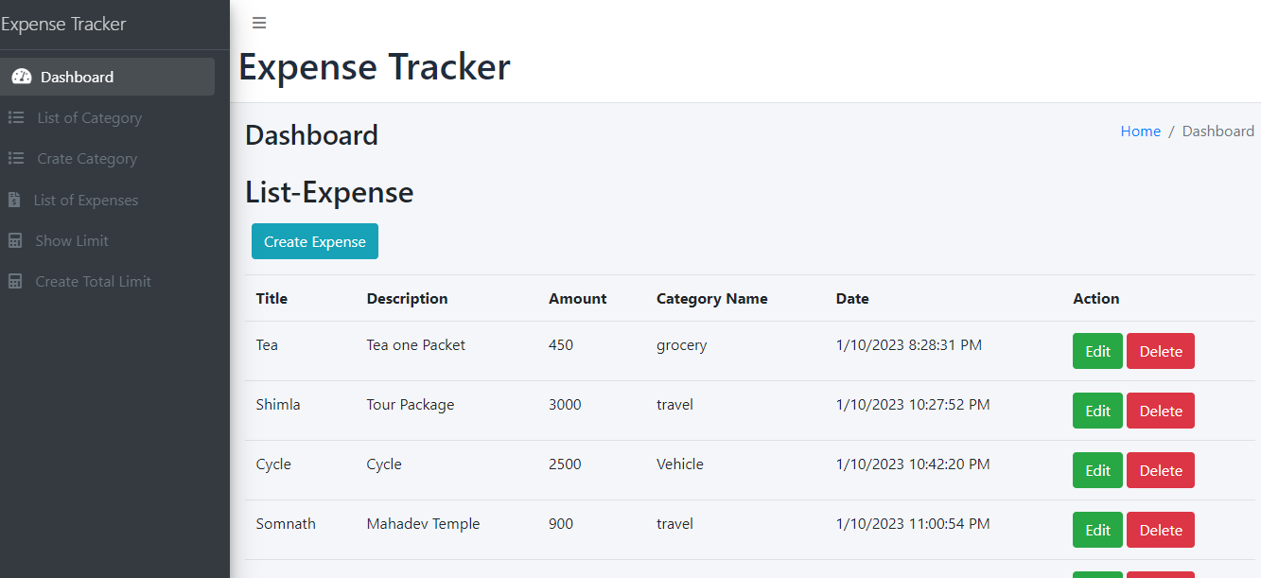1261x578 pixels.
Task: Click the Show Limit calculator icon
Action: coord(15,240)
